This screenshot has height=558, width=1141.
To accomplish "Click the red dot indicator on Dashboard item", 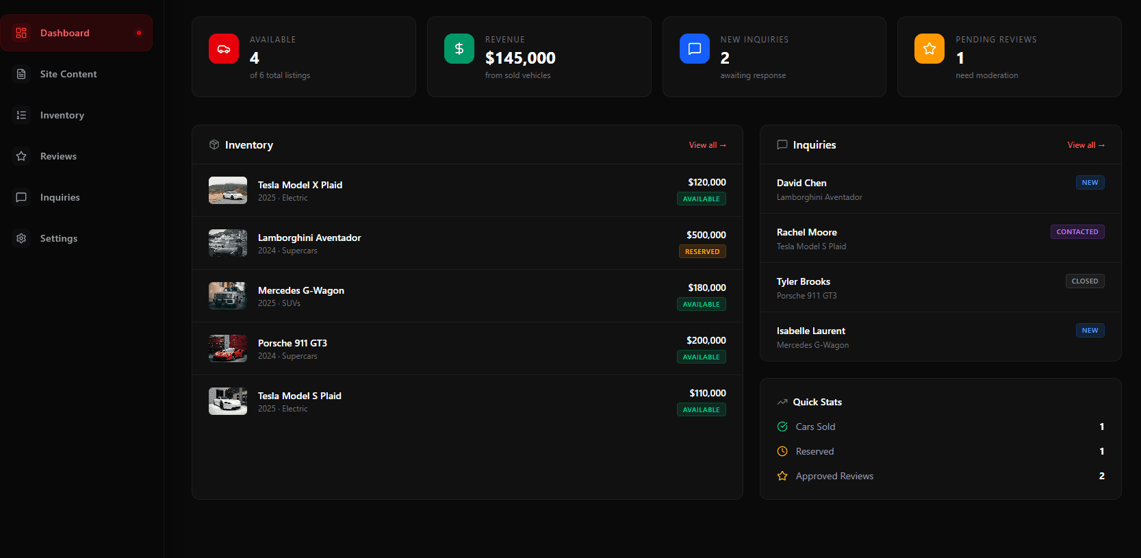I will [x=139, y=33].
